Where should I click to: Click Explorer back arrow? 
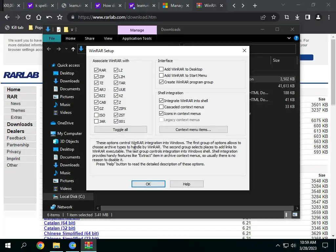coord(49,49)
